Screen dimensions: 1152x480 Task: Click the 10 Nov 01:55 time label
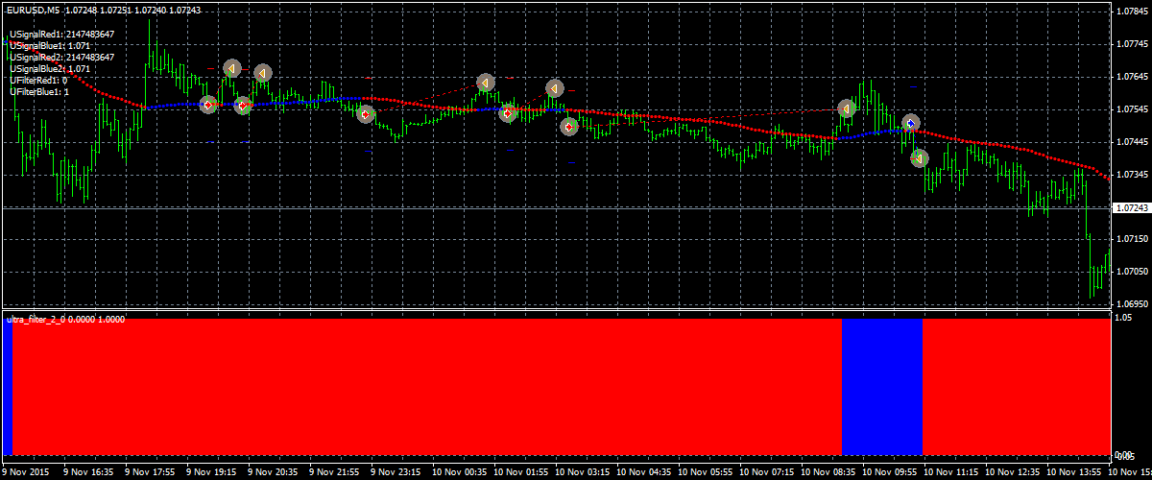520,472
